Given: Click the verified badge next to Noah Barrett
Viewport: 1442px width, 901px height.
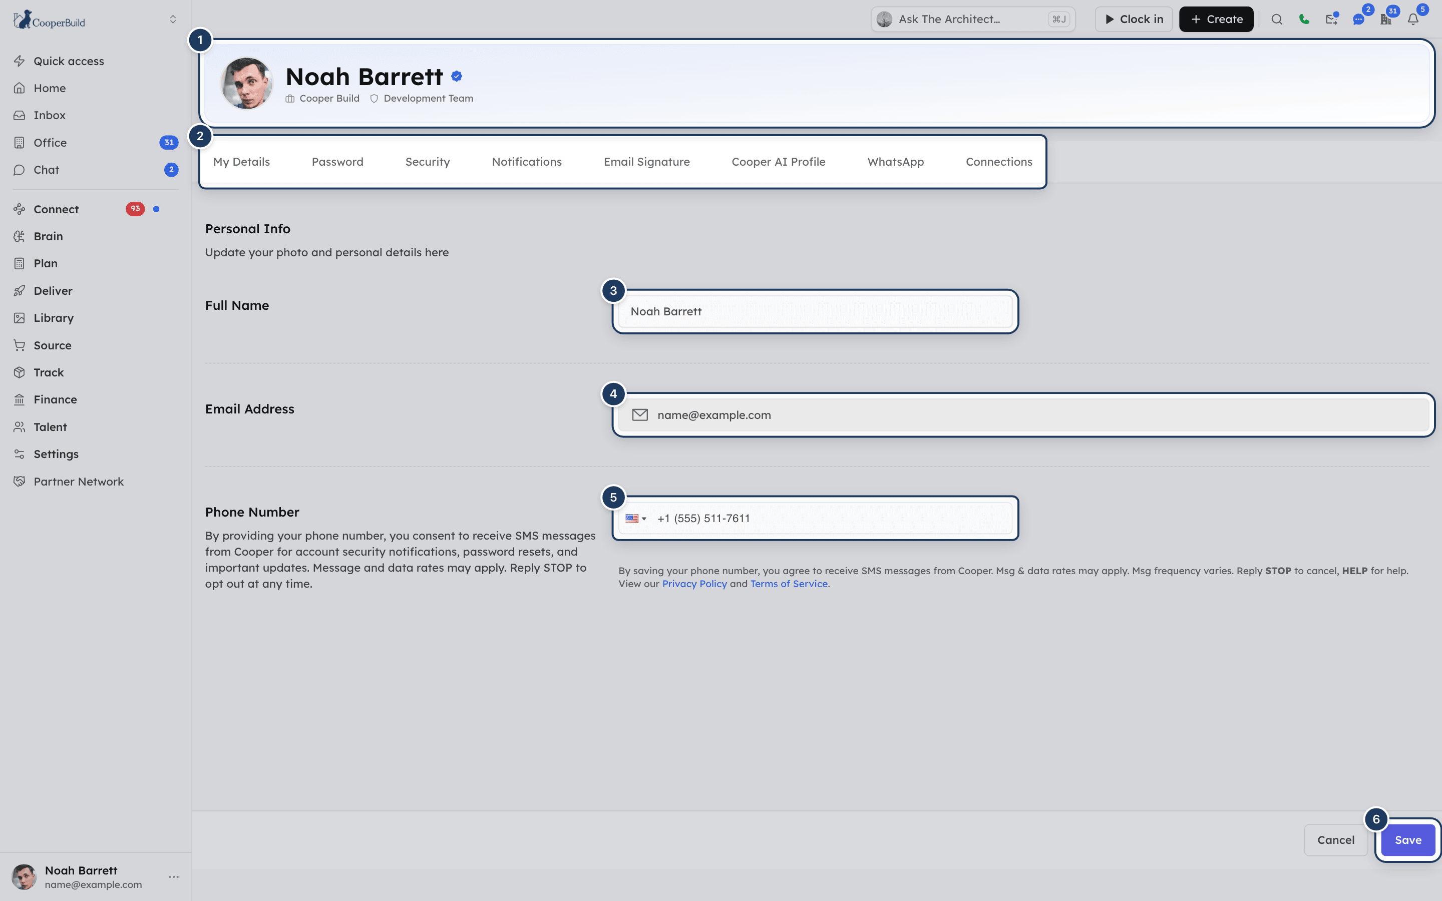Looking at the screenshot, I should tap(457, 76).
